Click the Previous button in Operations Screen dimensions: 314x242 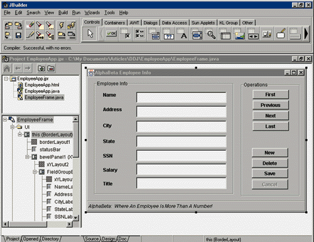click(x=271, y=105)
